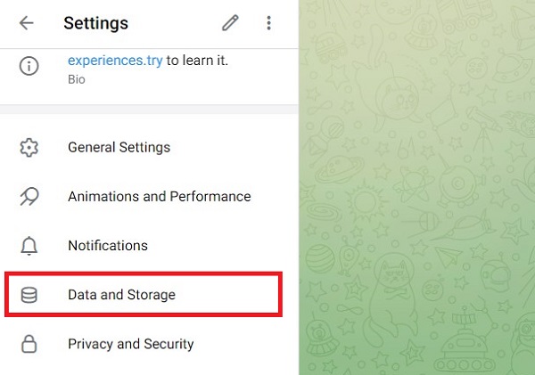Open General Settings menu entry
The height and width of the screenshot is (375, 535).
tap(119, 147)
